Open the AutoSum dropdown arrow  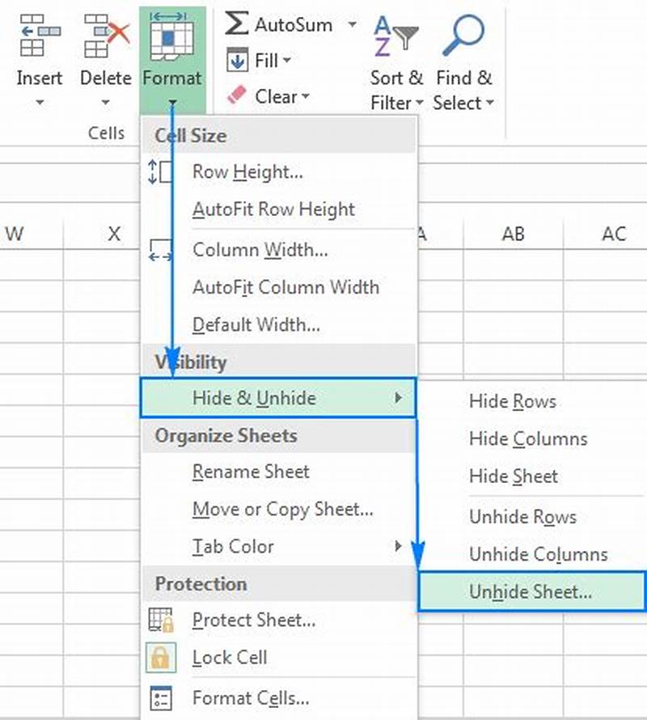[351, 24]
